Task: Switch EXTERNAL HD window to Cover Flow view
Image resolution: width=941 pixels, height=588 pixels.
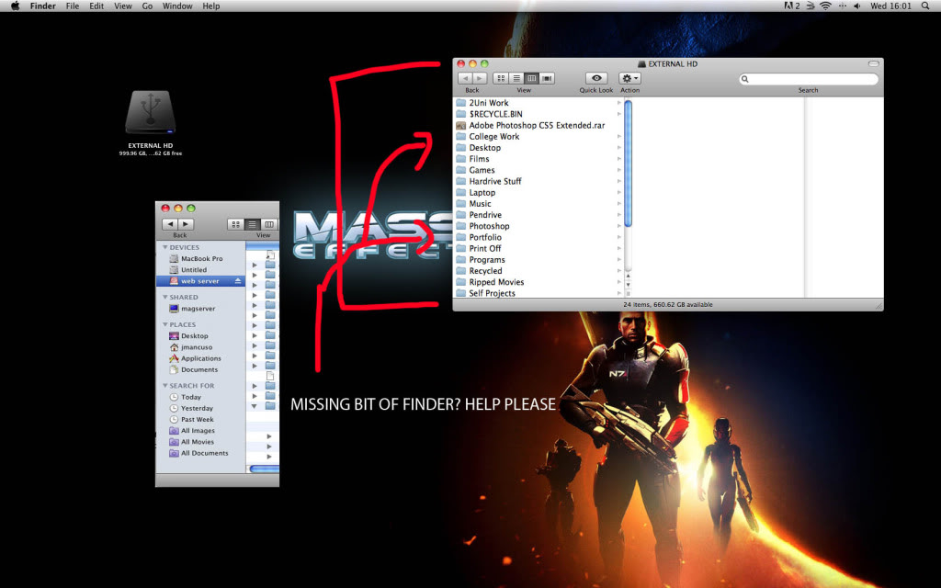Action: (x=547, y=79)
